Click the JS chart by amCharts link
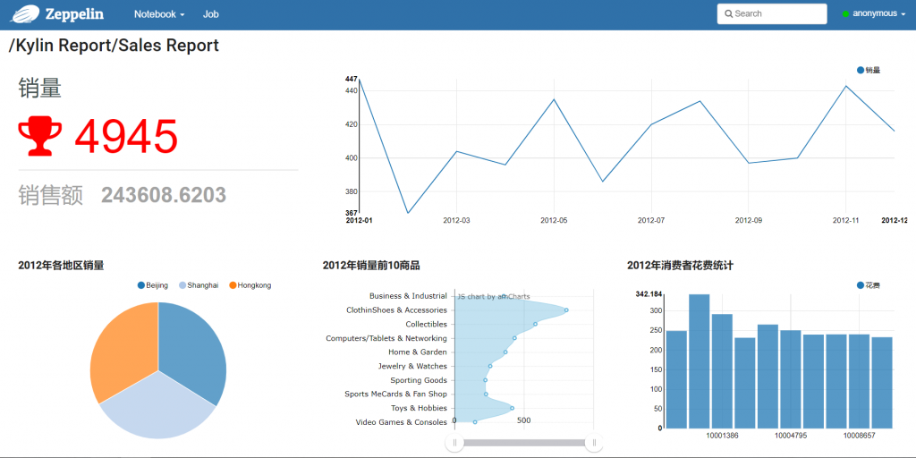This screenshot has height=458, width=916. 494,296
